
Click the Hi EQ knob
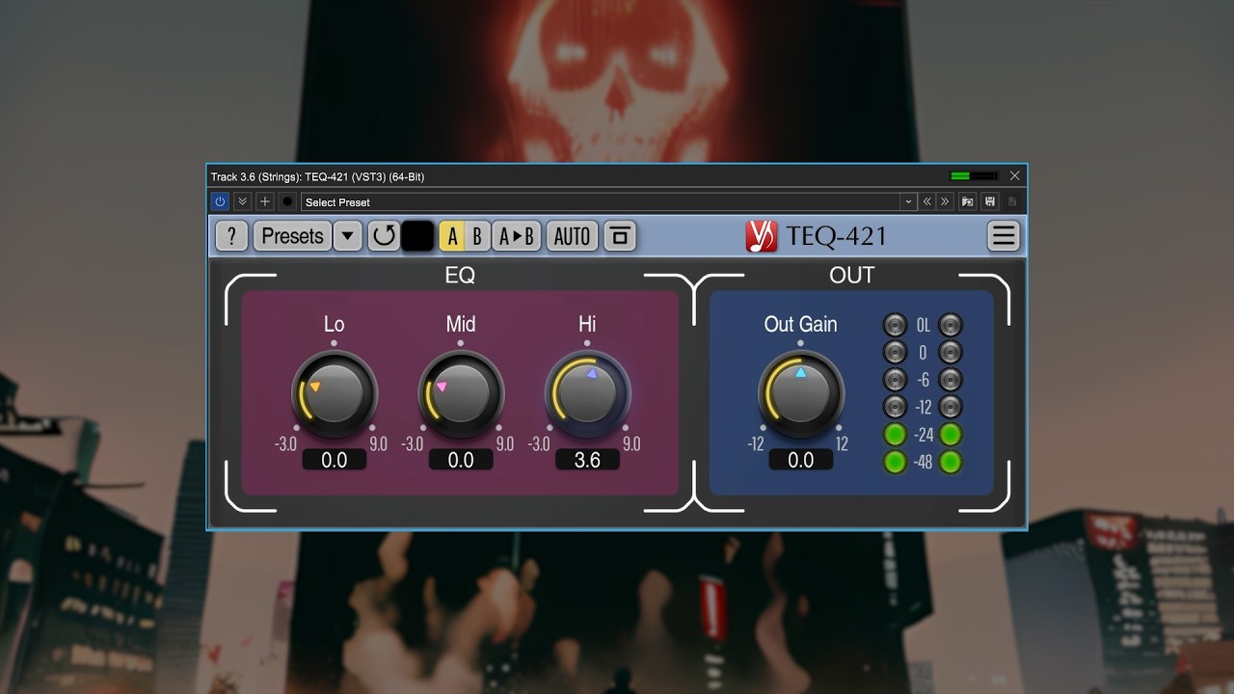(x=587, y=393)
